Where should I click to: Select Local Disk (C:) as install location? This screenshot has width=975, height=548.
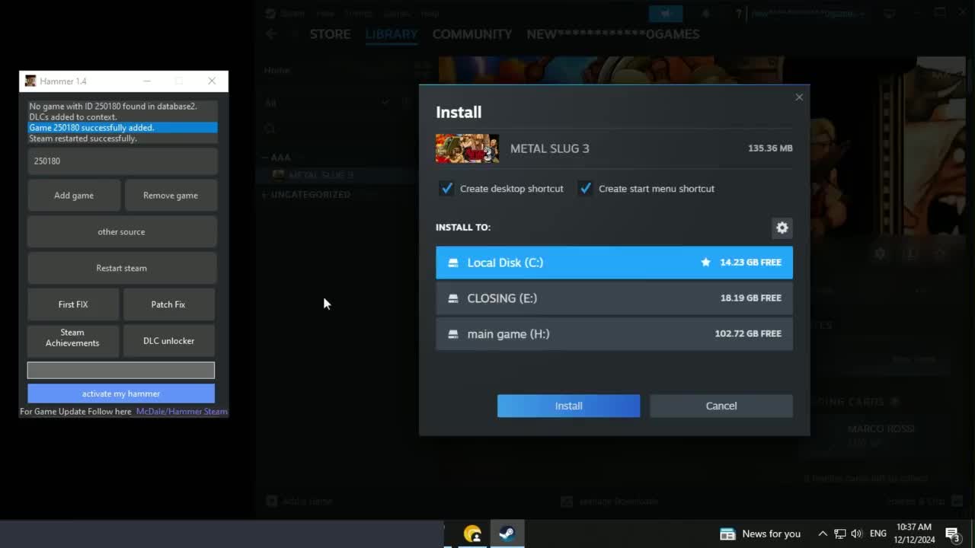click(x=614, y=263)
